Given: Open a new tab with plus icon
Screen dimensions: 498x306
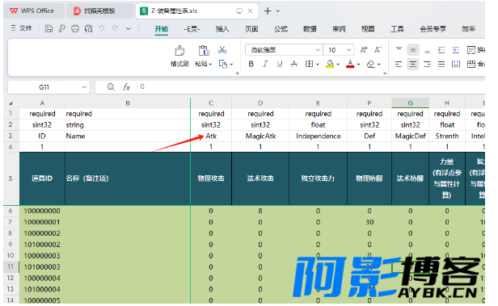Looking at the screenshot, I should click(x=268, y=10).
